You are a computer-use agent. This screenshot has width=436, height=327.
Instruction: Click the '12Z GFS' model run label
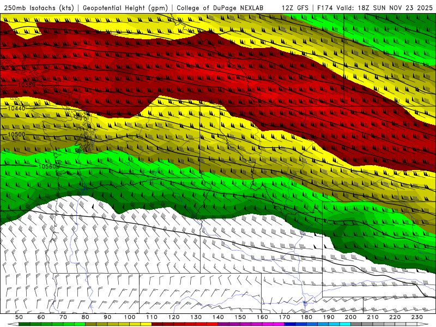pos(295,8)
